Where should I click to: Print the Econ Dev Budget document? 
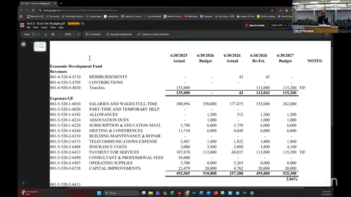tap(53, 34)
